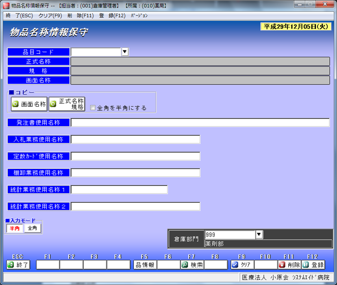Screen dimensions: 337x285
Task: Click the grey 規格 display field
Action: tap(200, 71)
